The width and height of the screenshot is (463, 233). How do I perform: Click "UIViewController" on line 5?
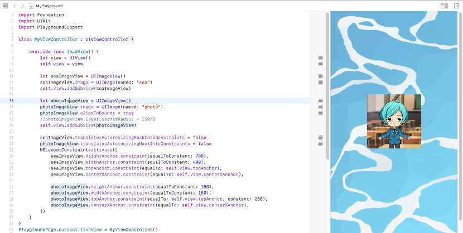pyautogui.click(x=107, y=40)
